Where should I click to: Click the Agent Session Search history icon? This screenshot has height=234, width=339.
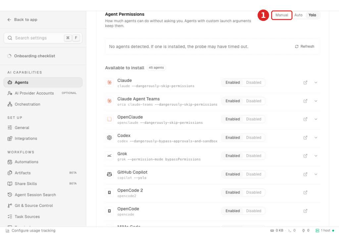coord(10,195)
